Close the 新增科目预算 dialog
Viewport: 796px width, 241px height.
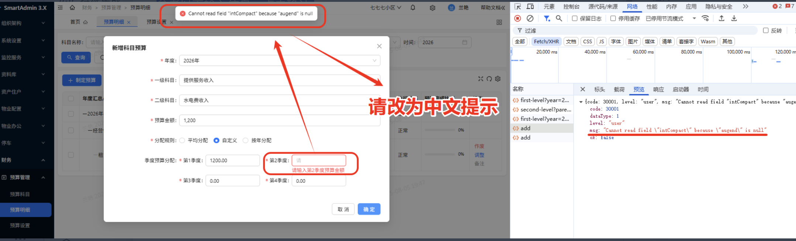[379, 46]
